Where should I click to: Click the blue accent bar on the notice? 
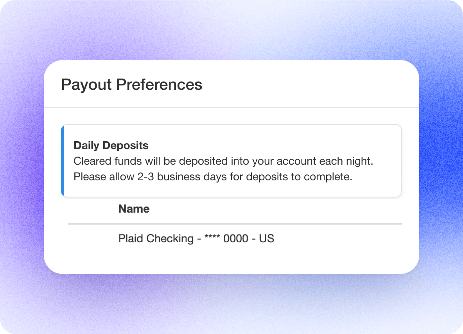click(x=63, y=160)
